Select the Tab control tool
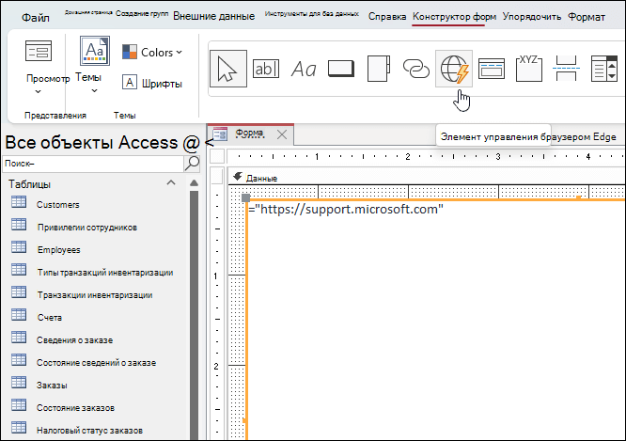 tap(378, 69)
